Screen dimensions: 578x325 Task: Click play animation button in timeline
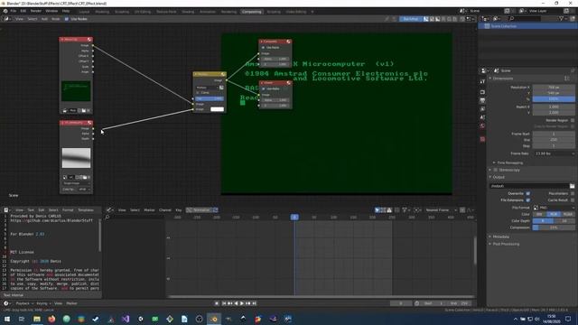click(242, 303)
